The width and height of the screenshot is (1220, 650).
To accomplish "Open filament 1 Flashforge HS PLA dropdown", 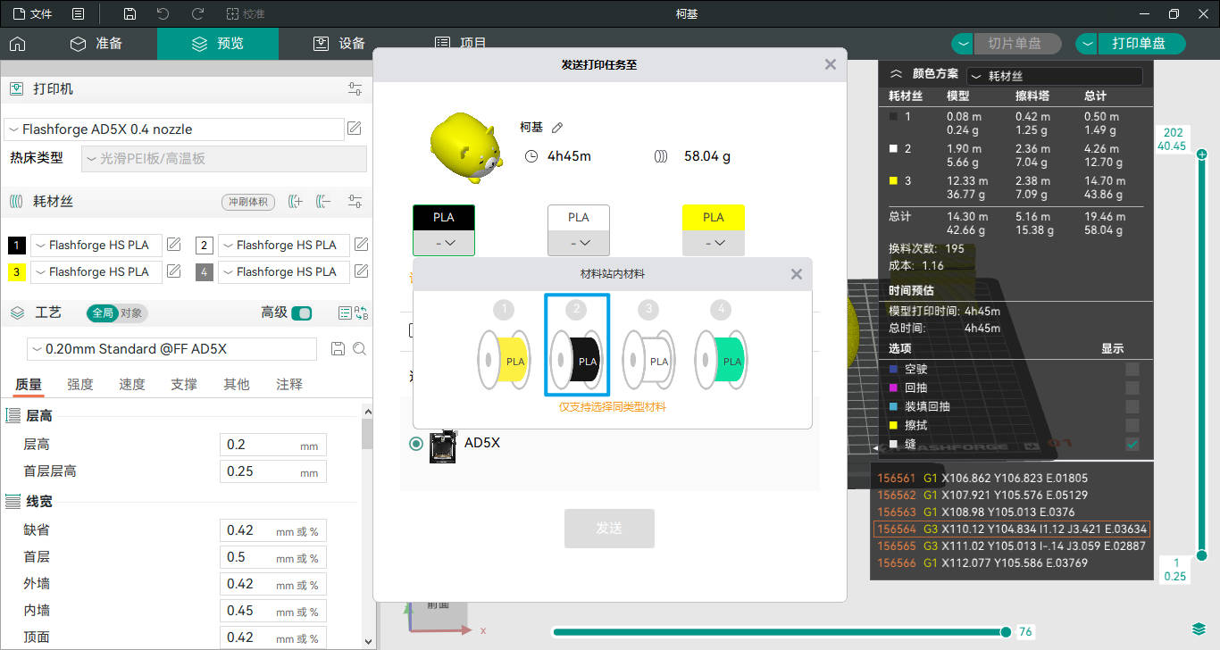I will 96,245.
